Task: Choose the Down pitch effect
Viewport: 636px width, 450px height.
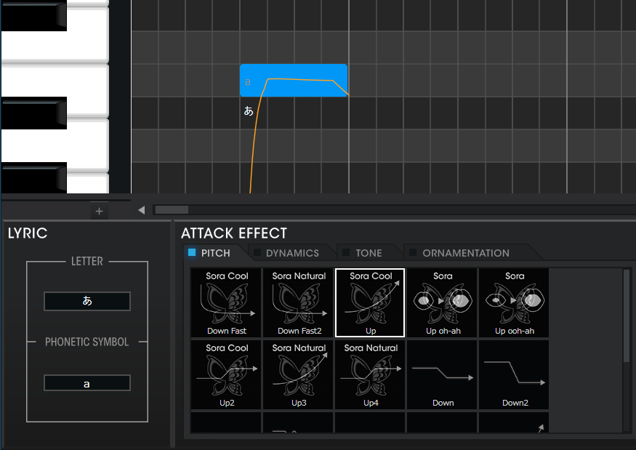Action: 442,374
